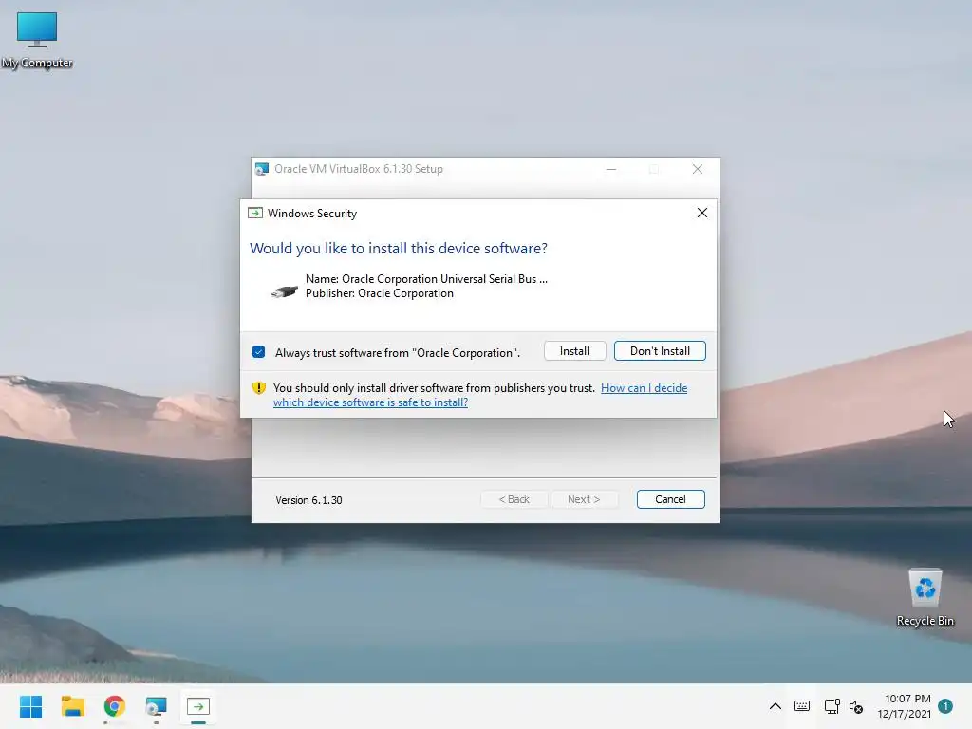This screenshot has width=972, height=729.
Task: Open the touch keyboard tray icon
Action: click(801, 706)
